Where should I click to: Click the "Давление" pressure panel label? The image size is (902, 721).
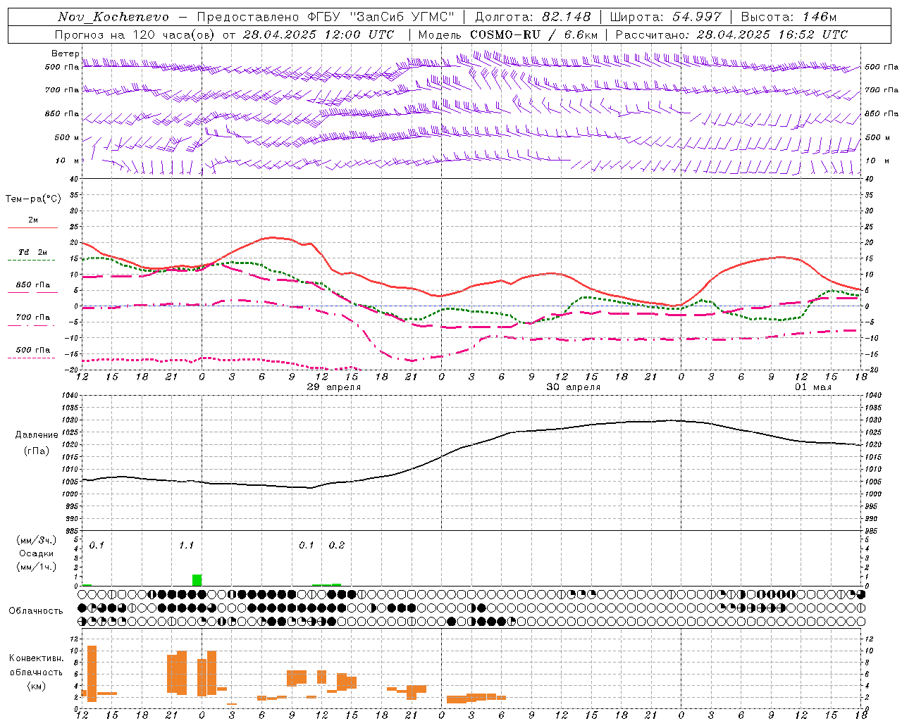point(37,434)
